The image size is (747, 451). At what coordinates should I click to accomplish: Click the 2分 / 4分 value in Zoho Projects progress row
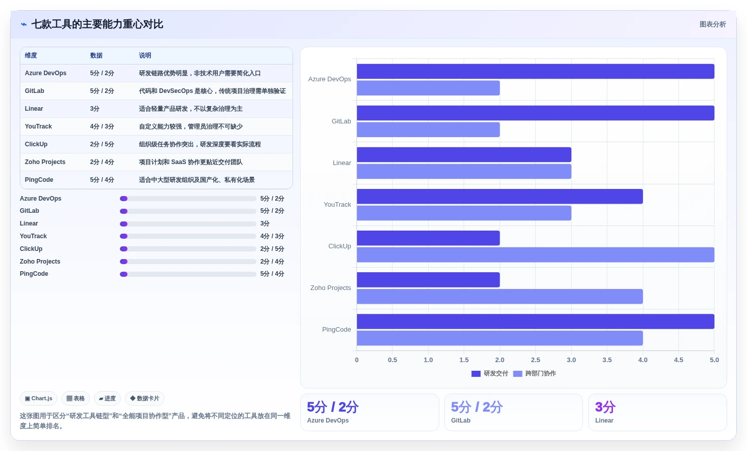point(272,262)
